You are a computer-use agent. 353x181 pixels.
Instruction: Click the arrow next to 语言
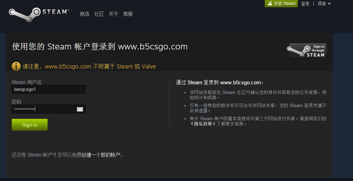(x=329, y=4)
